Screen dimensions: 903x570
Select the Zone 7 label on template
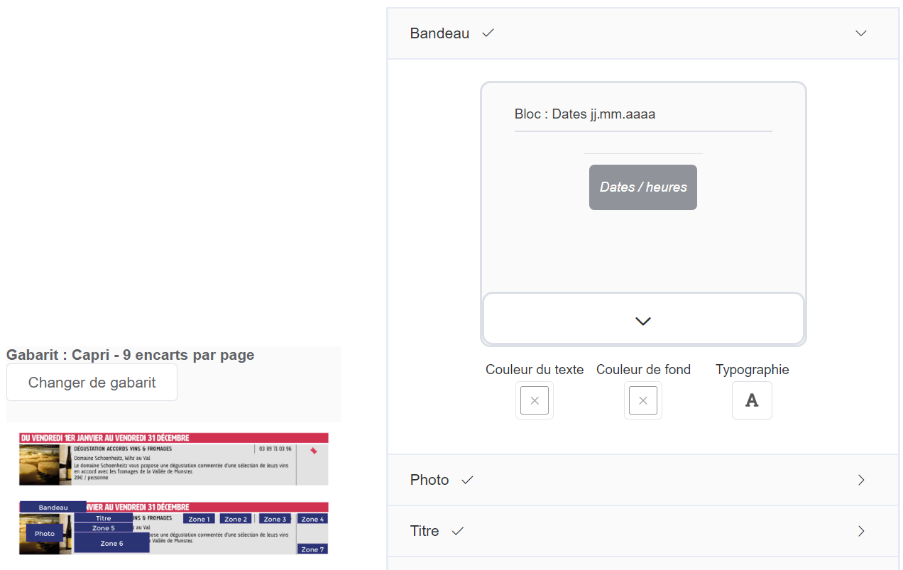312,549
